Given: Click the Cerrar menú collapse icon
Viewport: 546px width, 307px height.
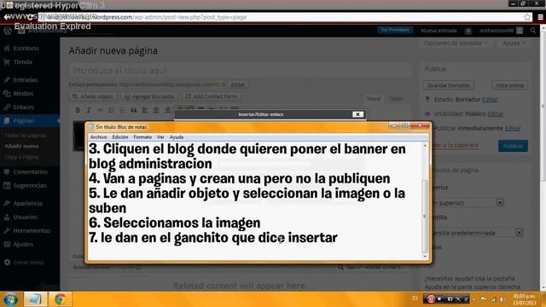Looking at the screenshot, I should 7,262.
